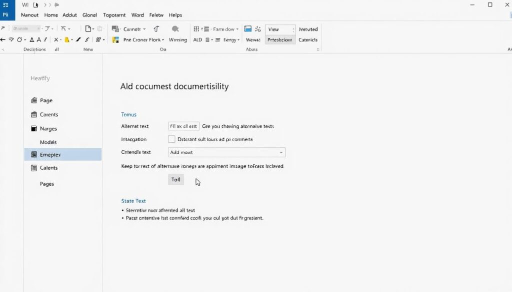The image size is (512, 292).
Task: Click the Temus link
Action: click(x=129, y=114)
